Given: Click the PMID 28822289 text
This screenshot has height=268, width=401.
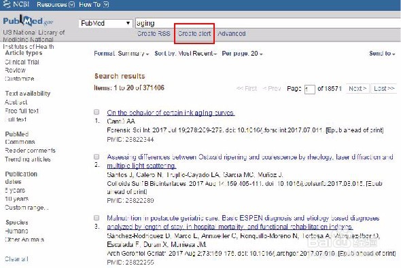Looking at the screenshot, I should pyautogui.click(x=130, y=200).
